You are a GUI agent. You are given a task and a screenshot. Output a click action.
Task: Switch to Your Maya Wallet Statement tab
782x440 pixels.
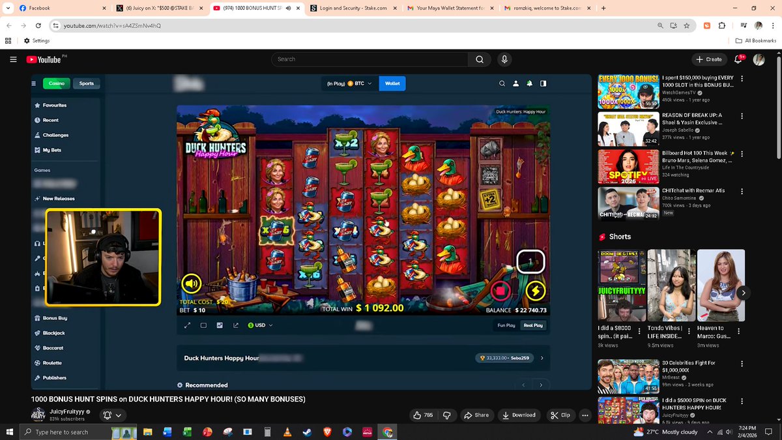point(452,8)
